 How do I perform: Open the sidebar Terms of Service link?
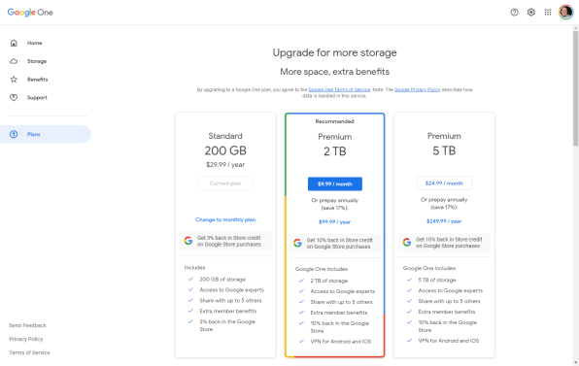29,352
